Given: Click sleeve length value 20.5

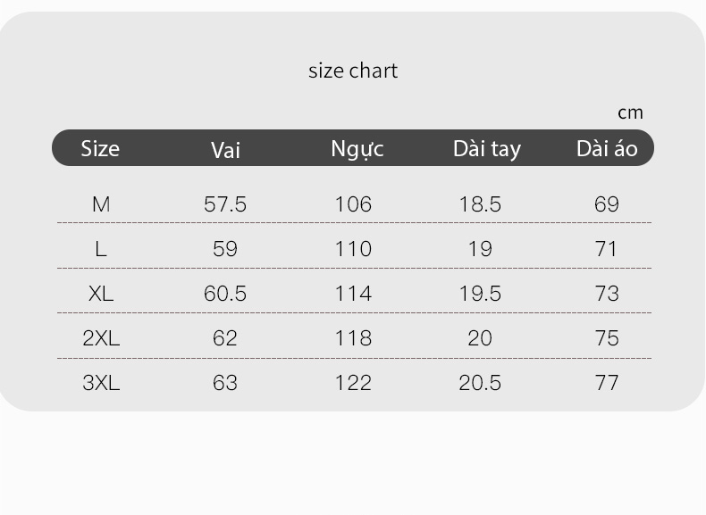Looking at the screenshot, I should (x=480, y=383).
